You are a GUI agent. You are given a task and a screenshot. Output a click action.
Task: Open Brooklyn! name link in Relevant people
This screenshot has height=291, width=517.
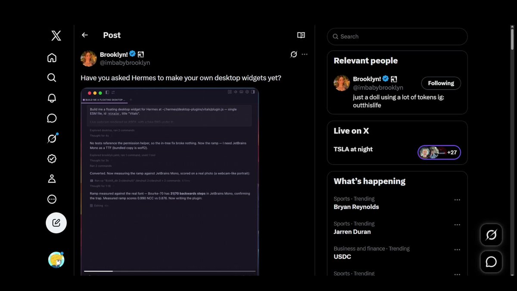(367, 79)
